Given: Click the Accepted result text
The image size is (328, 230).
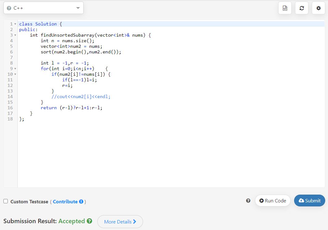Looking at the screenshot, I should point(72,221).
